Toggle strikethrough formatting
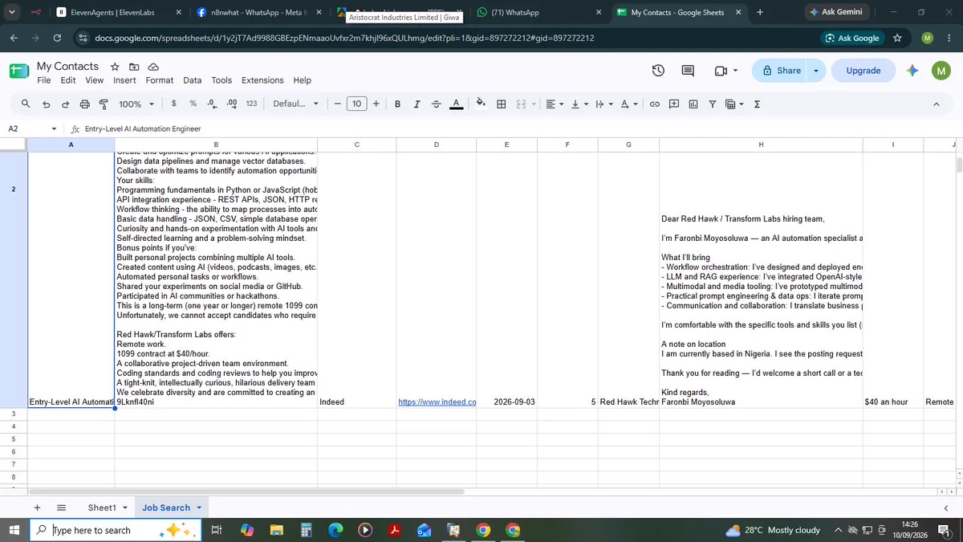This screenshot has height=542, width=963. (x=436, y=104)
